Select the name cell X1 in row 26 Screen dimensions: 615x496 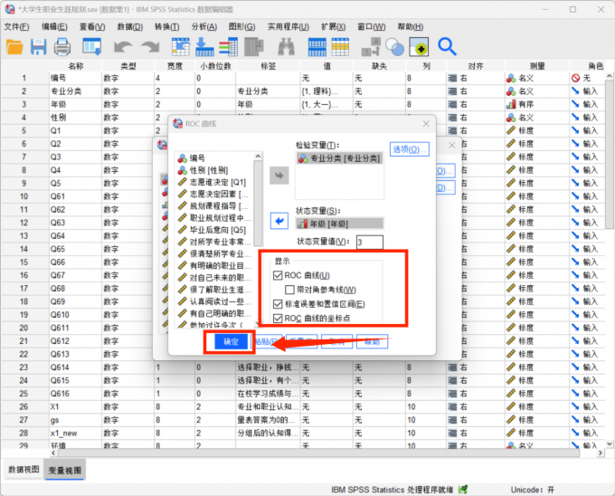[75, 407]
